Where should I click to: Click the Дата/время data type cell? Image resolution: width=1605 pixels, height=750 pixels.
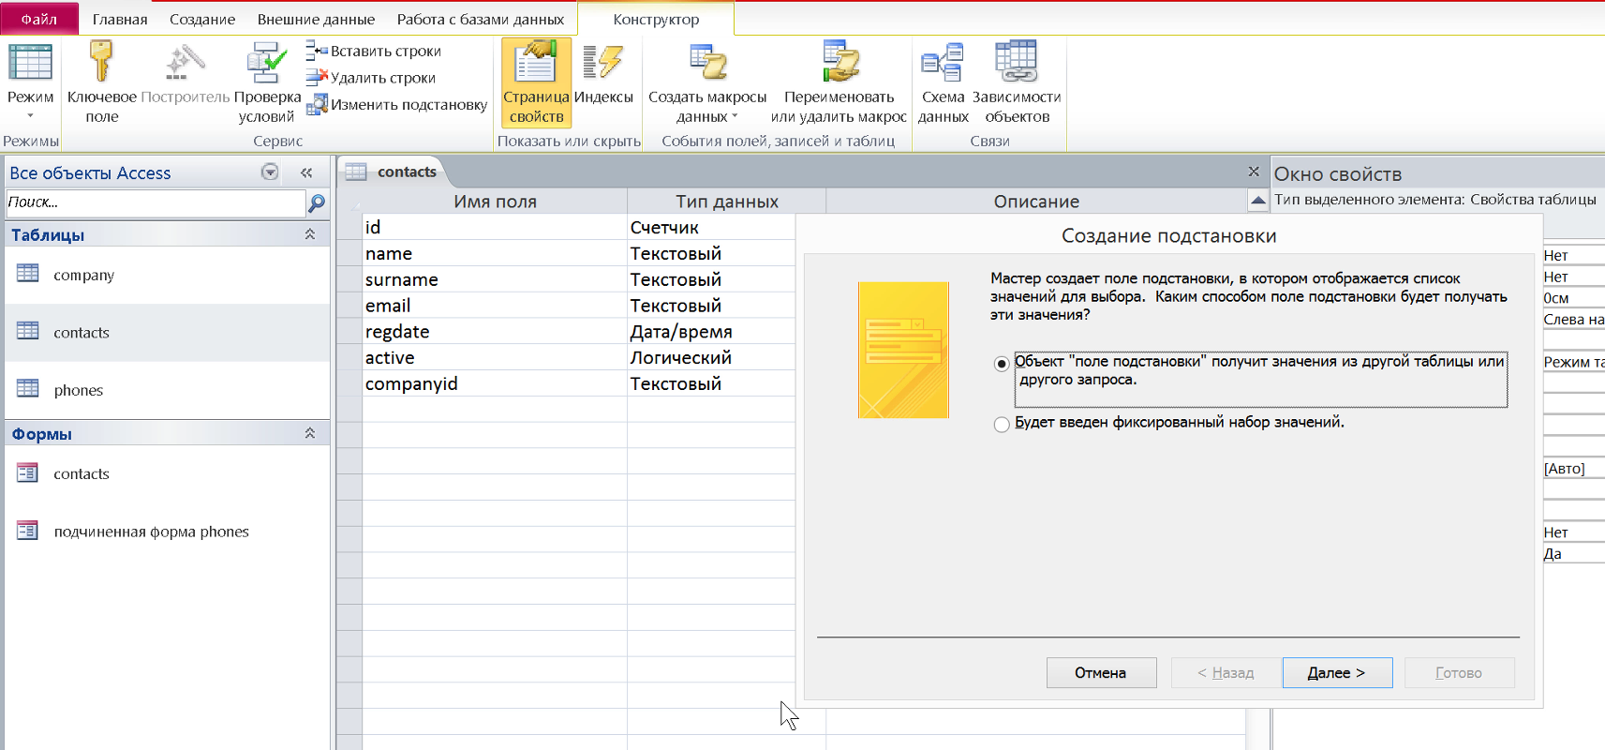coord(711,332)
